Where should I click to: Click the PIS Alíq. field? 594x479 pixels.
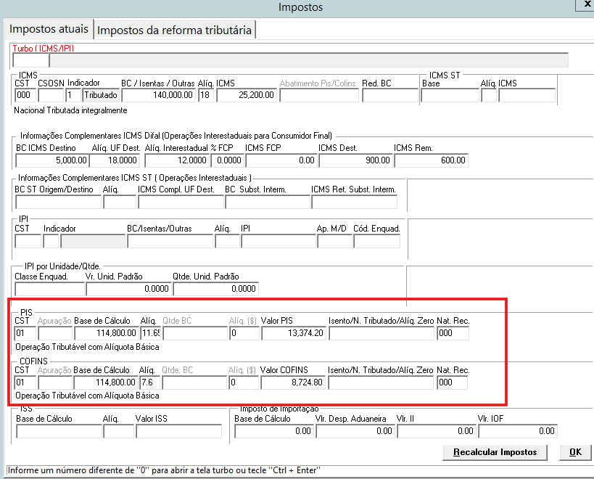coord(150,333)
